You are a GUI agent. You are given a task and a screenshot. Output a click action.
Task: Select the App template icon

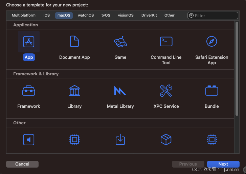28,42
